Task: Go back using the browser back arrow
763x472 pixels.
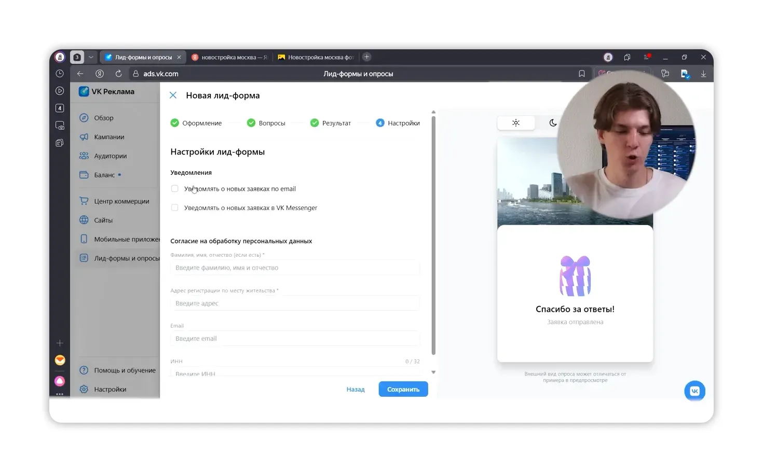Action: coord(80,74)
